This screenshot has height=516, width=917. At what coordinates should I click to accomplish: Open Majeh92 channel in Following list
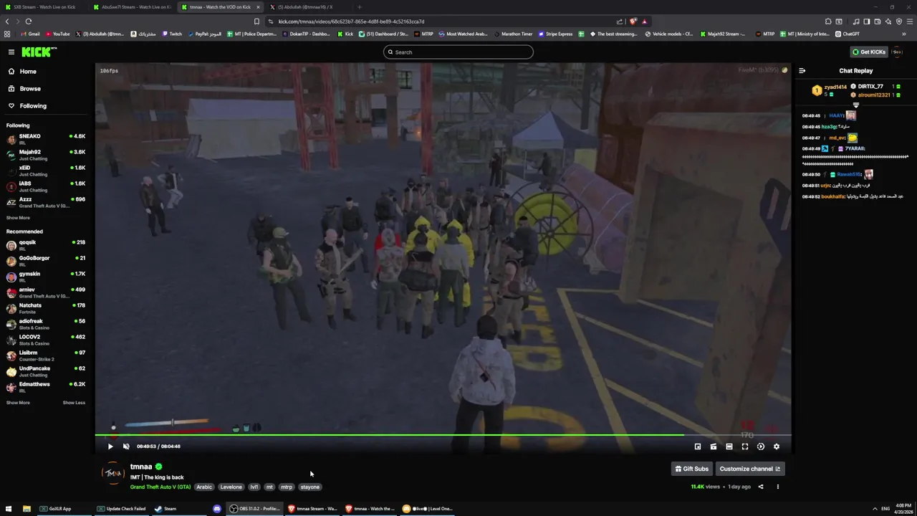pyautogui.click(x=46, y=155)
